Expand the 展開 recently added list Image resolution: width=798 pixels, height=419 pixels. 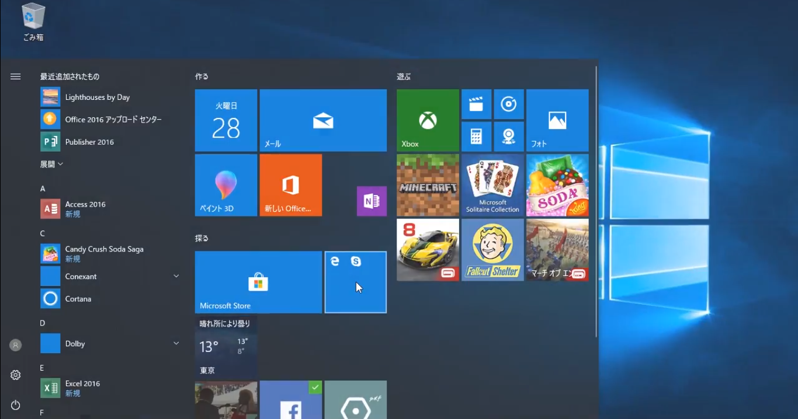click(51, 164)
